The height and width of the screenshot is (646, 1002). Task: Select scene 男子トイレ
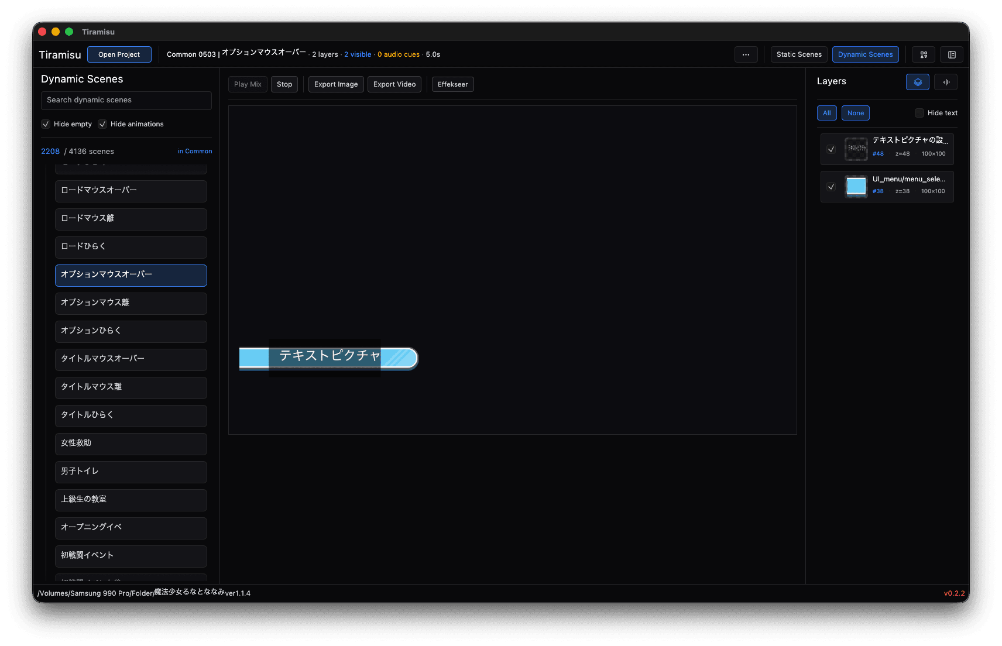point(131,472)
